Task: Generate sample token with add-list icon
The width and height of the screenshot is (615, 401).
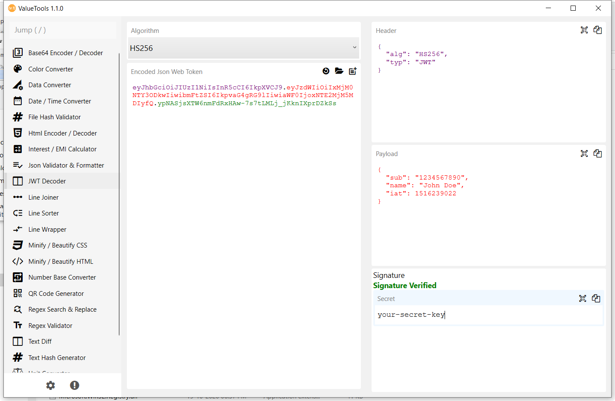Action: 353,71
